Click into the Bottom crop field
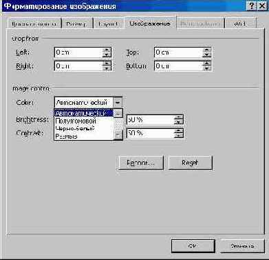Screen dimensions: 269x260 point(179,66)
